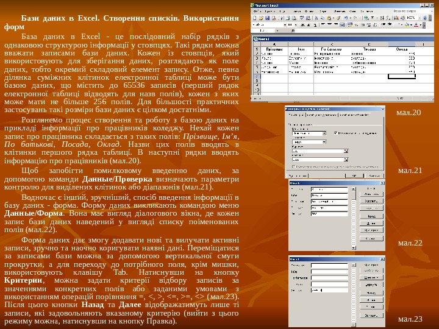Open the Undo history dropdown arrow
Screen dimensions: 439x329
(x=351, y=18)
